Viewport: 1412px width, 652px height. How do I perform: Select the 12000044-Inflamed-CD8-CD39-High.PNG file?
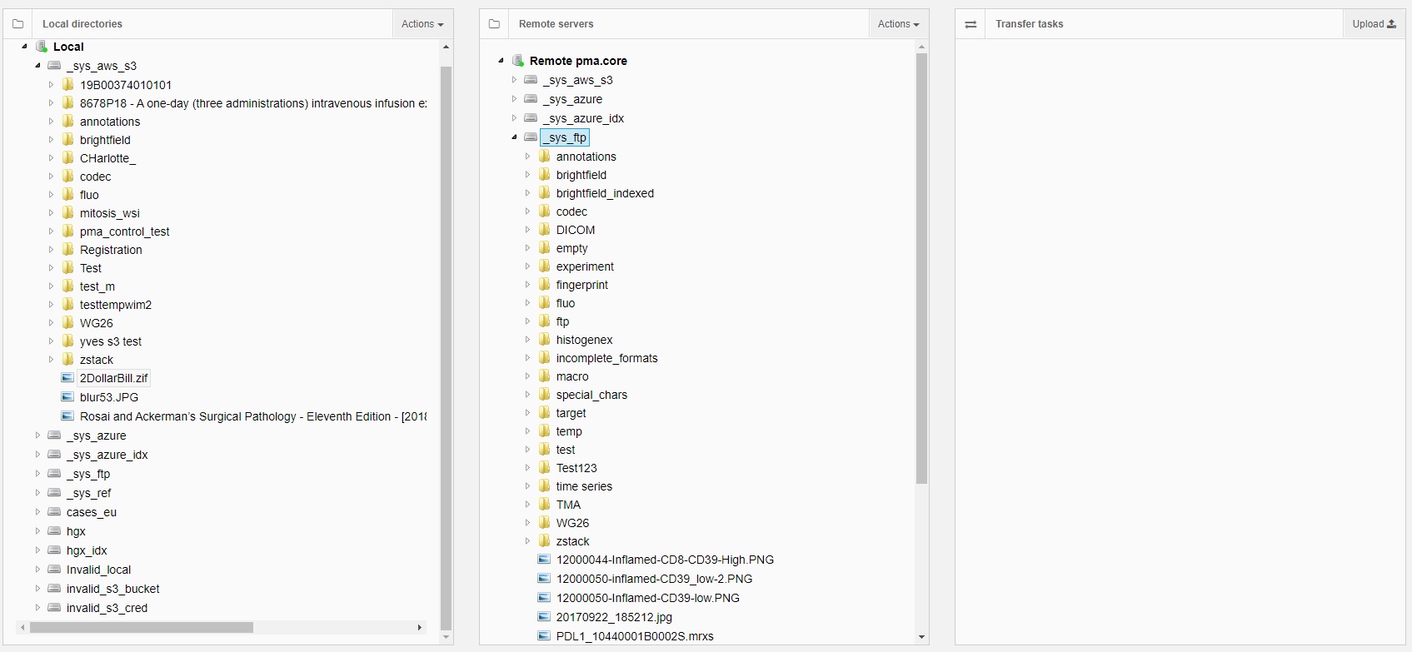click(x=665, y=560)
